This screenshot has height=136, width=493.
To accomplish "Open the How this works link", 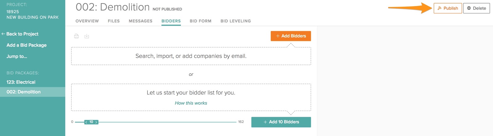I will [191, 103].
